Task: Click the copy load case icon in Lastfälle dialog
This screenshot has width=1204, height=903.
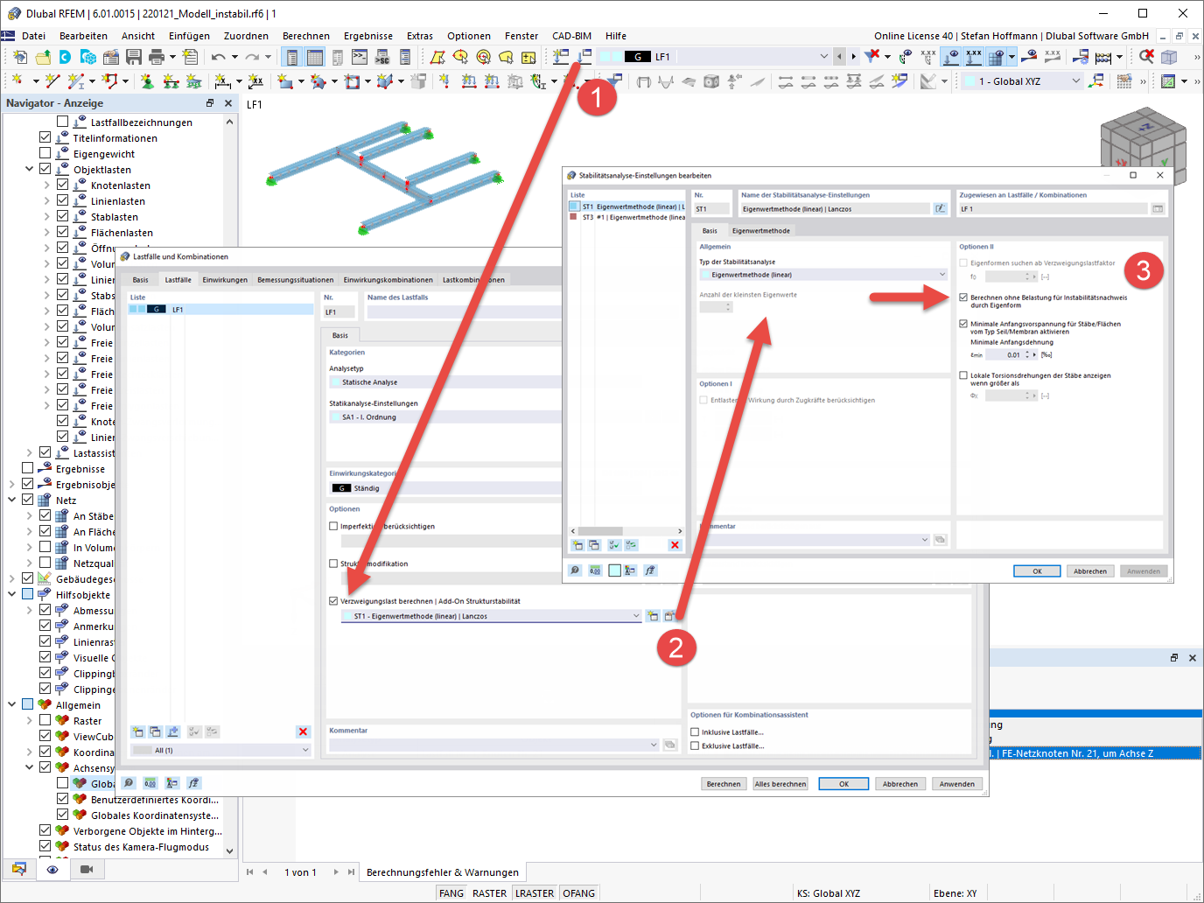Action: click(x=155, y=731)
